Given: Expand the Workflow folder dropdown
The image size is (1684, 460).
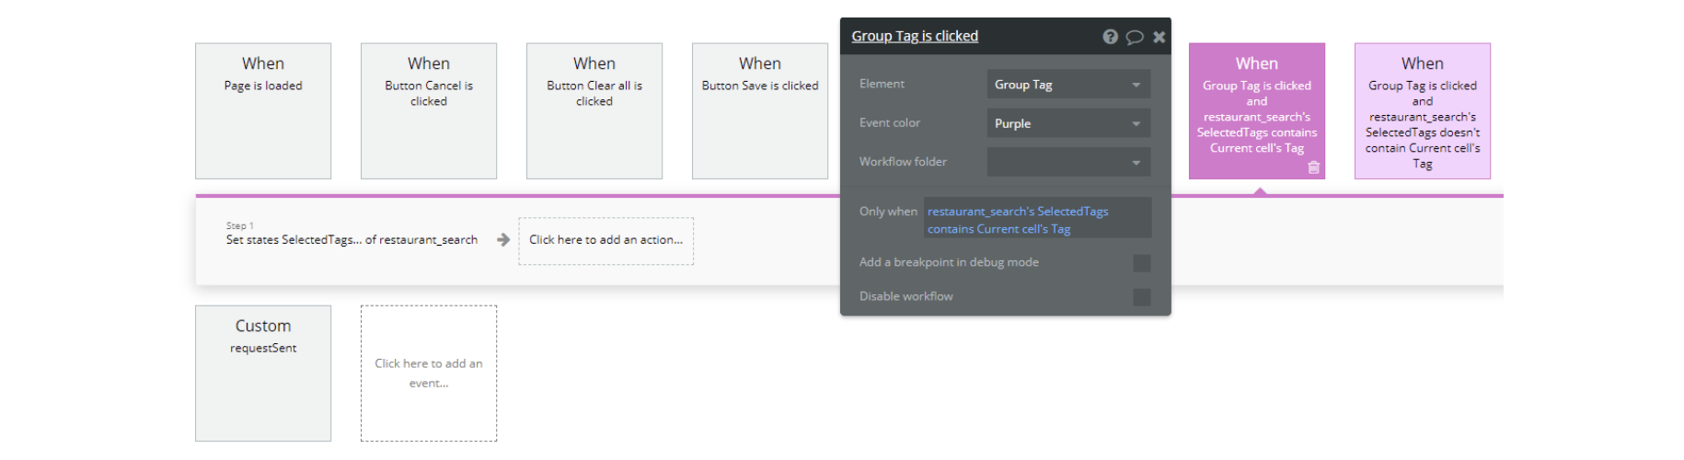Looking at the screenshot, I should coord(1067,162).
